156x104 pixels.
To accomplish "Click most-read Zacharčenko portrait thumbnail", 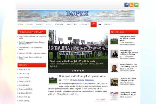I will pyautogui.click(x=114, y=68).
